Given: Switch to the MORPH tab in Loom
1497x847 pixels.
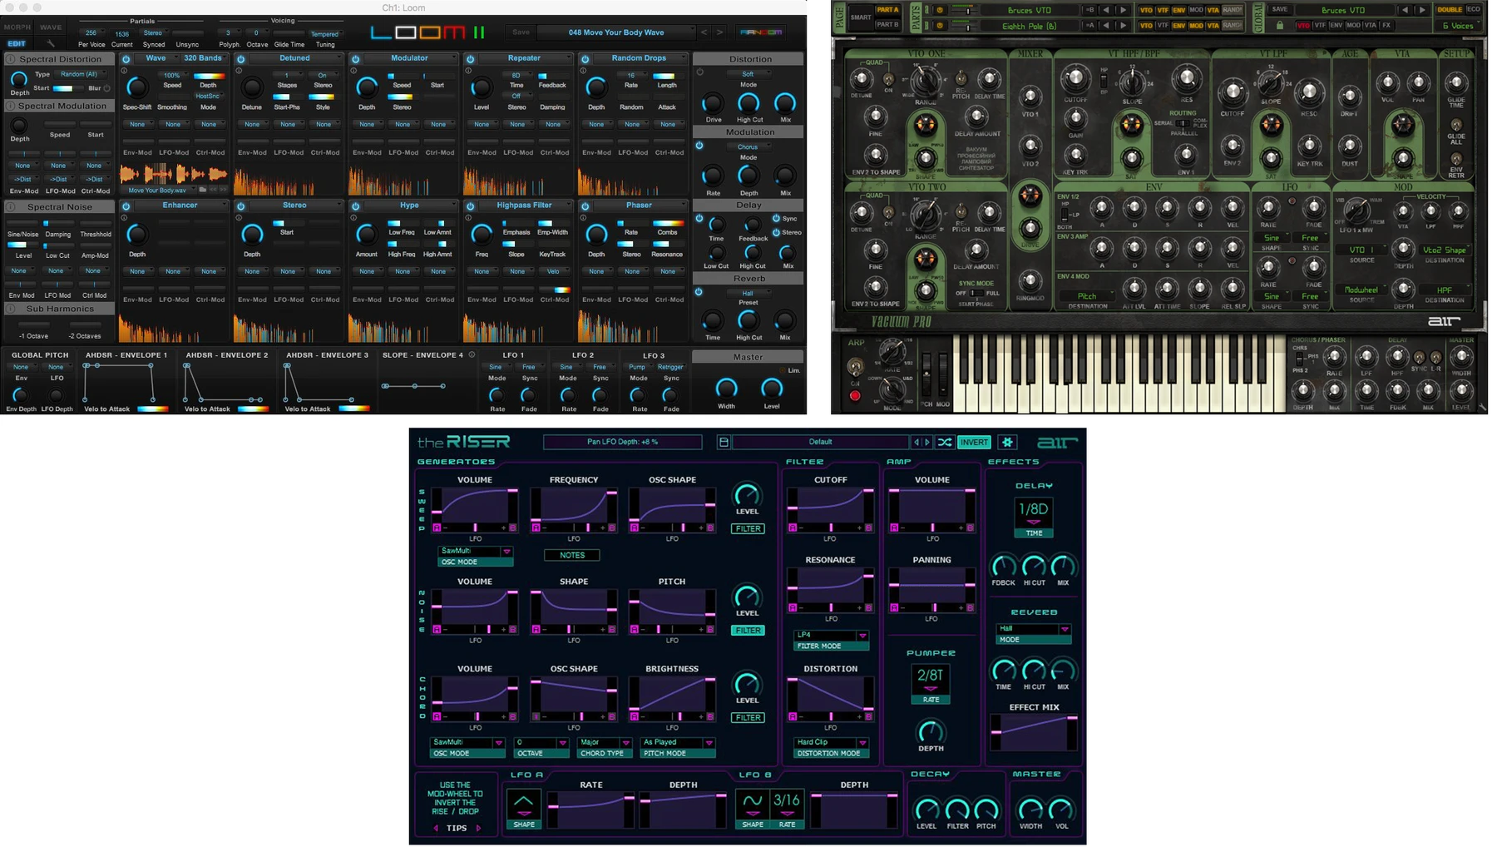Looking at the screenshot, I should click(17, 27).
